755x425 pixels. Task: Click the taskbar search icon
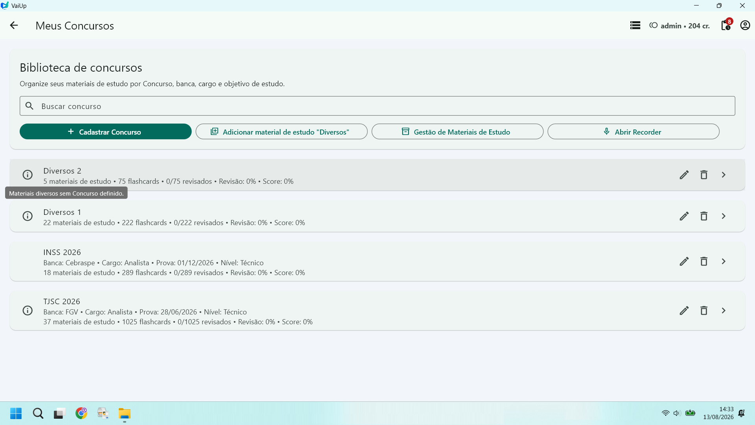pos(38,413)
